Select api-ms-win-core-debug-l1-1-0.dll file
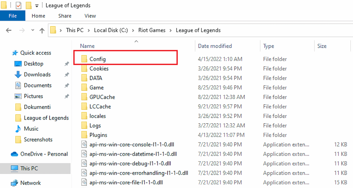353x188 pixels. coord(130,163)
